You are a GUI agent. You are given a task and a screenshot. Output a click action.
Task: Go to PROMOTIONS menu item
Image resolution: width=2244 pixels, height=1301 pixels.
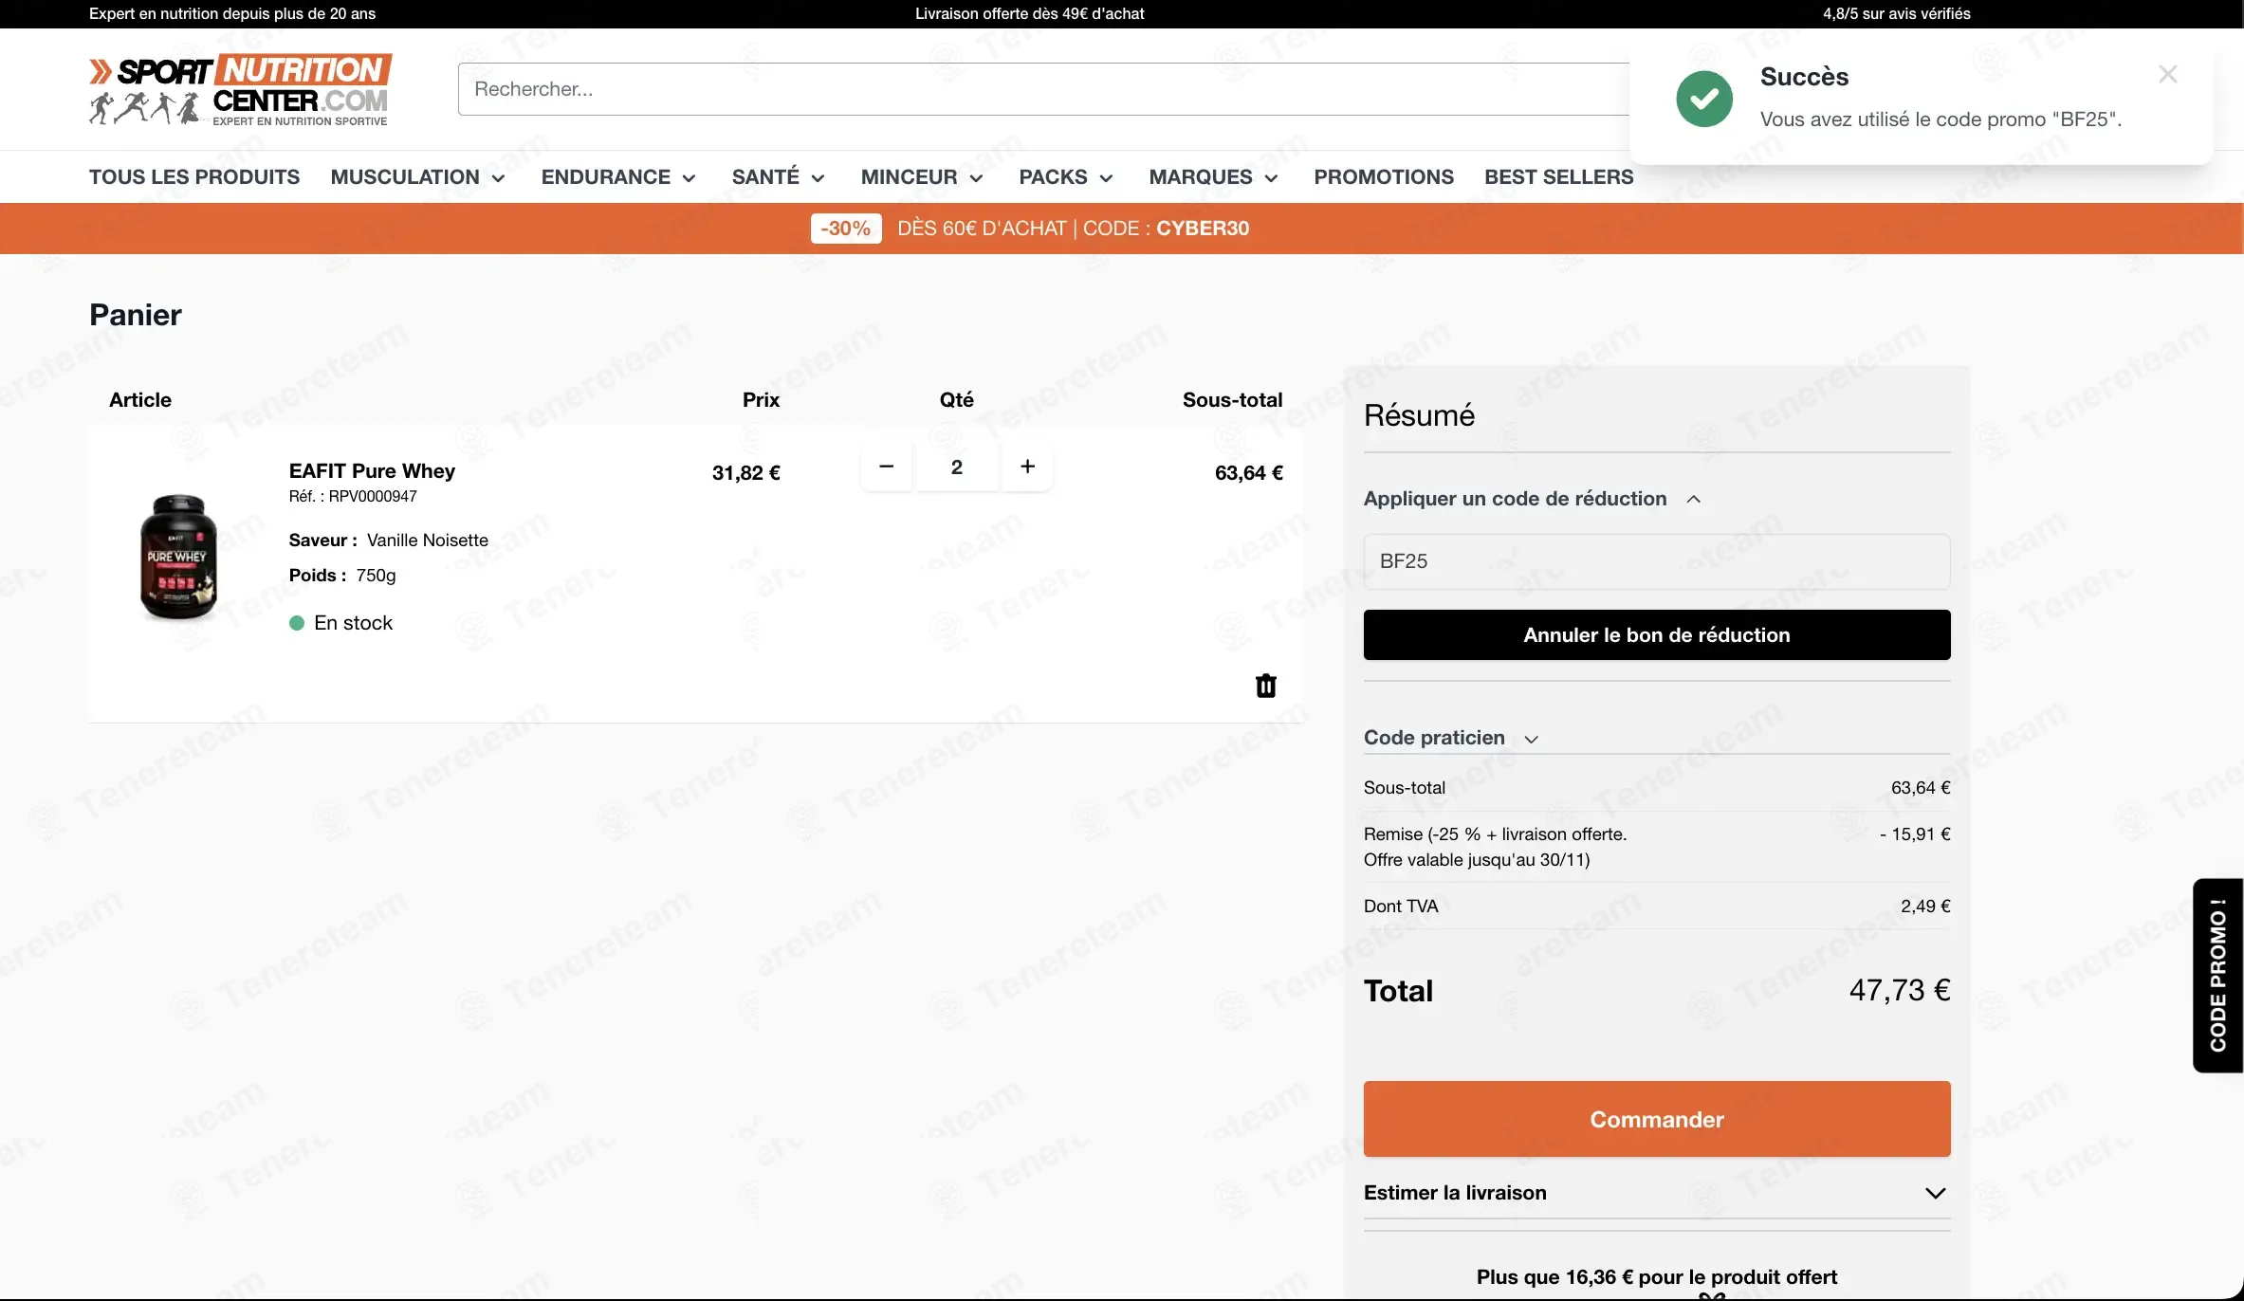pyautogui.click(x=1383, y=177)
